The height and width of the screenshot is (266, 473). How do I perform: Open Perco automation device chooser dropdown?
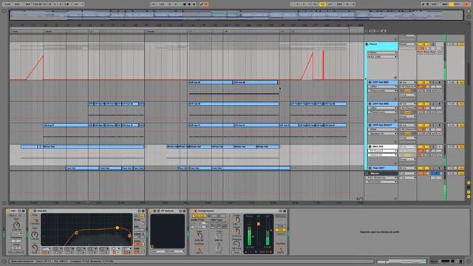(x=382, y=52)
